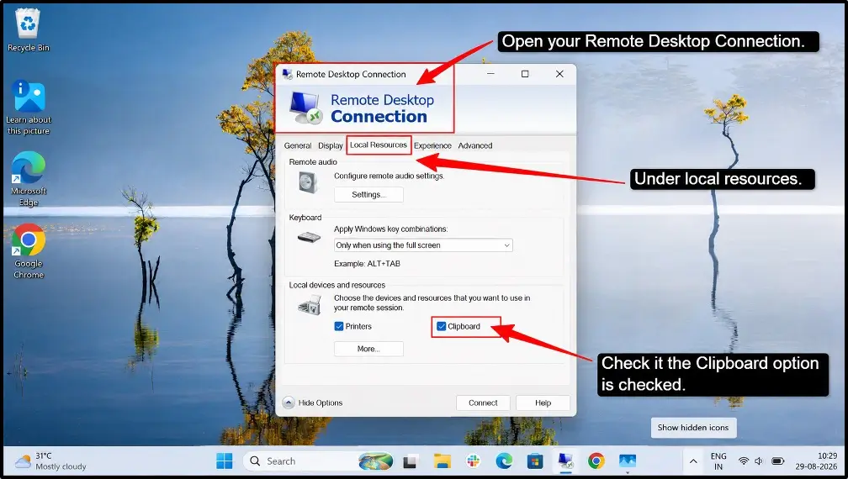
Task: Click the taskbar Search box
Action: (319, 461)
